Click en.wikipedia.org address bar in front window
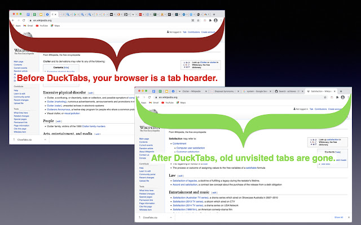361x225 pixels. [238, 97]
